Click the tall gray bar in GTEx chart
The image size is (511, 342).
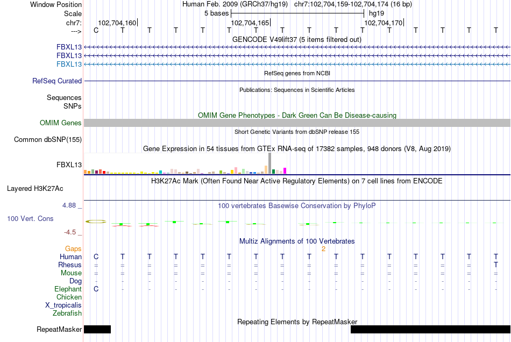point(269,163)
